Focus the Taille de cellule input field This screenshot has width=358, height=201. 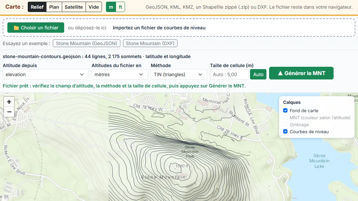(x=229, y=74)
